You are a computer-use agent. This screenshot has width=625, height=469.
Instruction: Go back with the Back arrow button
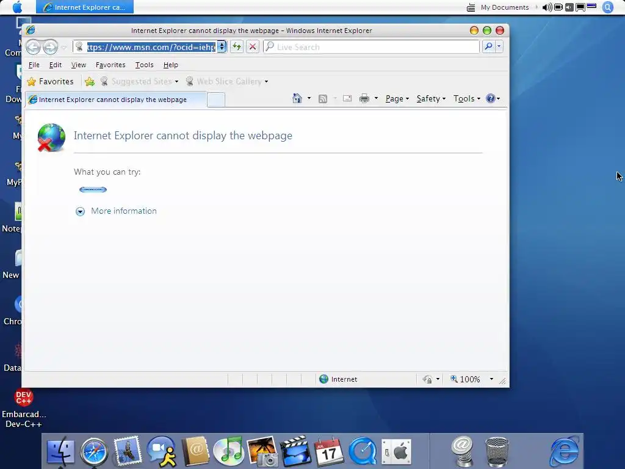(33, 47)
